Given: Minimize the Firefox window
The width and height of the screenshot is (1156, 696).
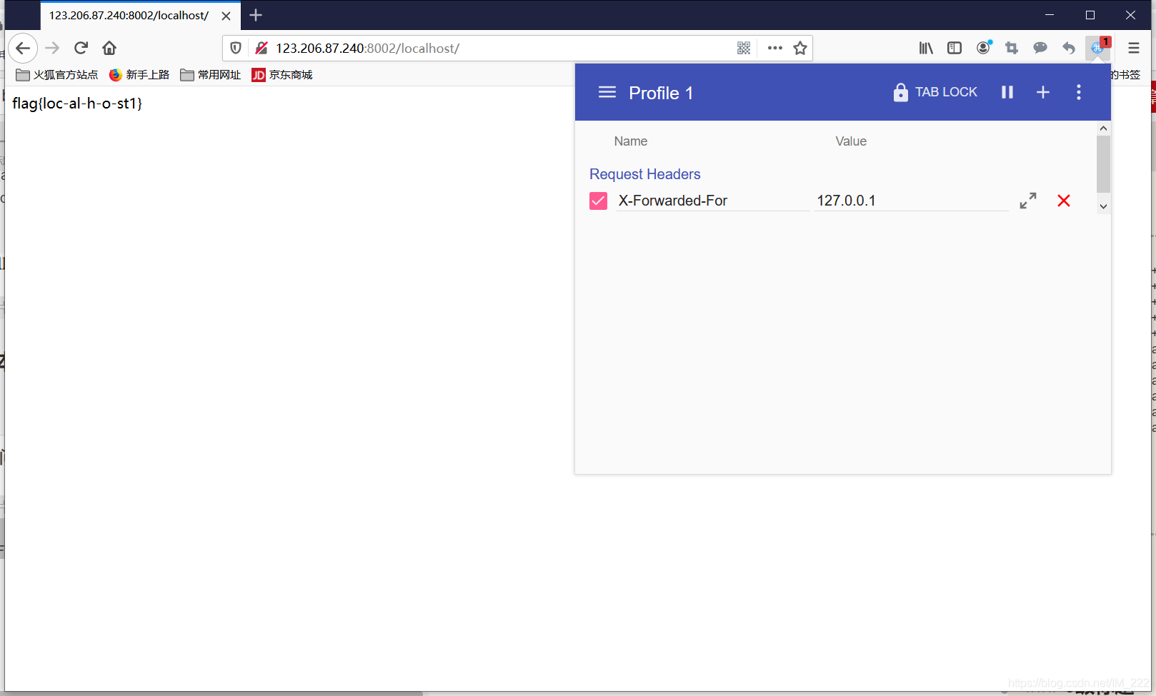Looking at the screenshot, I should click(x=1050, y=15).
